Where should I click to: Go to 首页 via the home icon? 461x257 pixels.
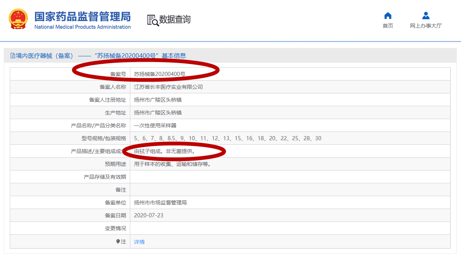(x=388, y=15)
